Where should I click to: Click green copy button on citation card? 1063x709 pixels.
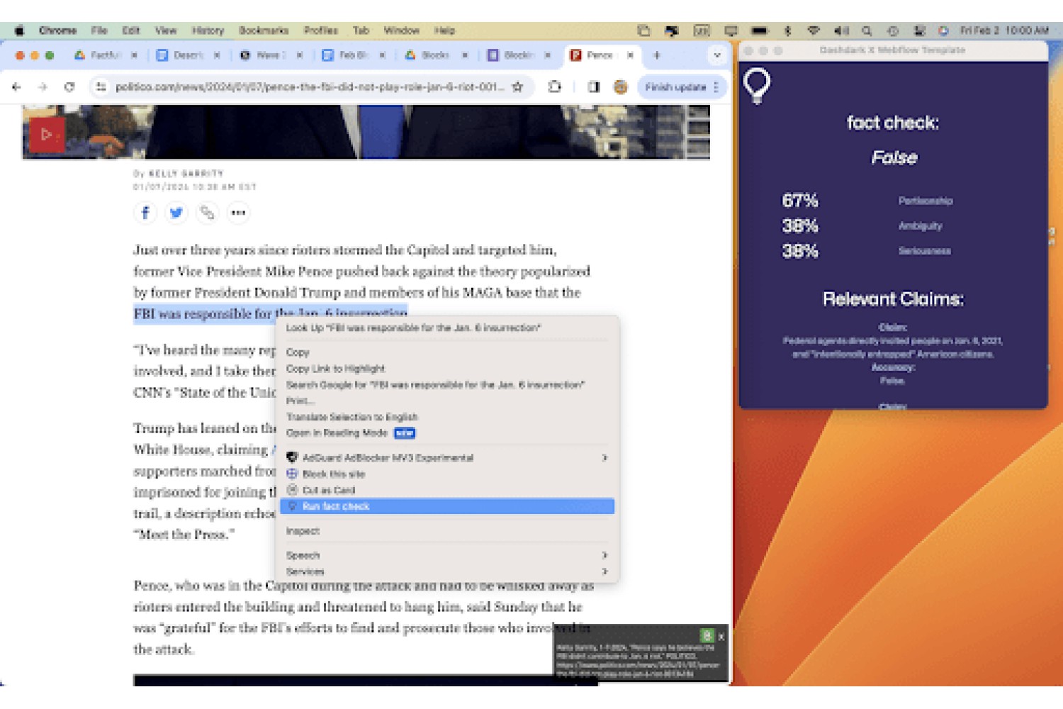tap(707, 636)
